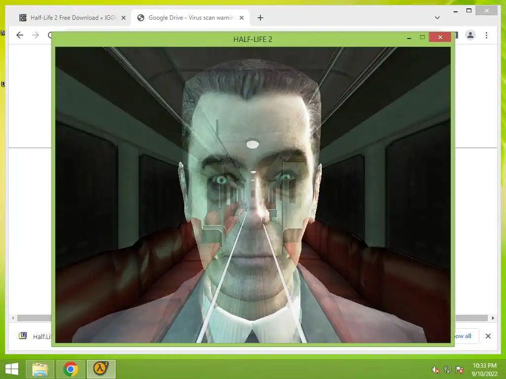Screen dimensions: 506x379
Task: Open the Chrome profile avatar
Action: tap(470, 35)
